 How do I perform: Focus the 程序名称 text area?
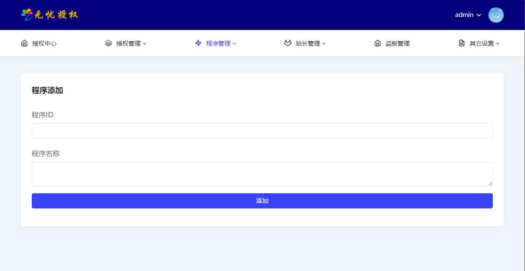[x=262, y=174]
